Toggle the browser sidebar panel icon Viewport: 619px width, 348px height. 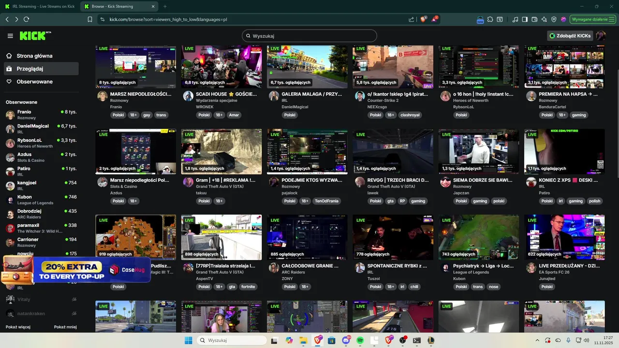click(x=525, y=19)
